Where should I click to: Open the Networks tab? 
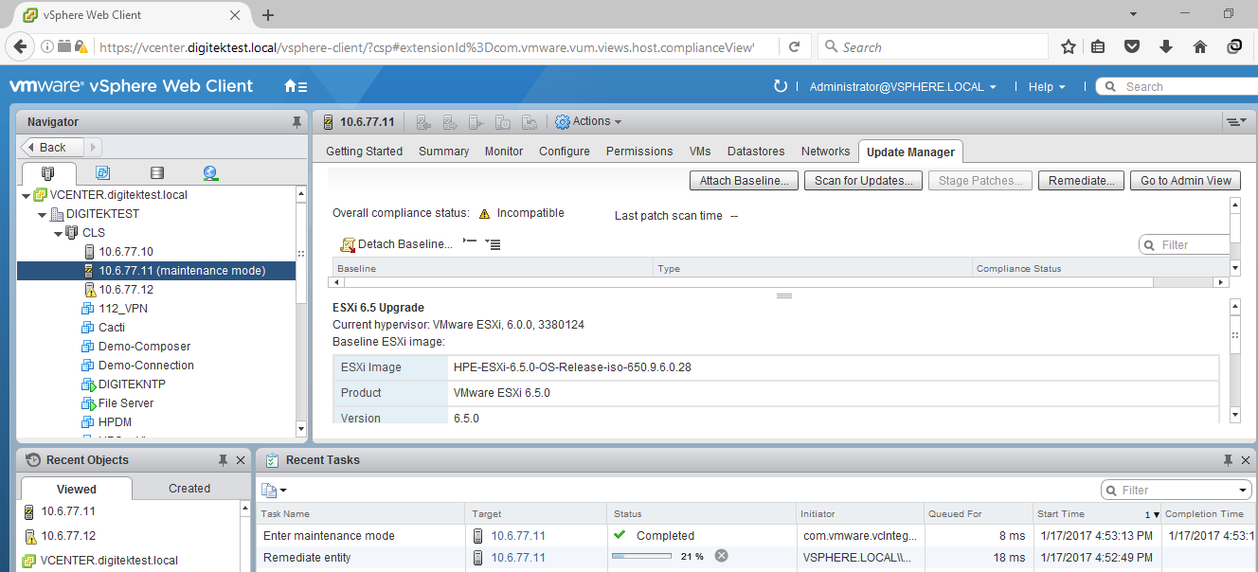[825, 152]
